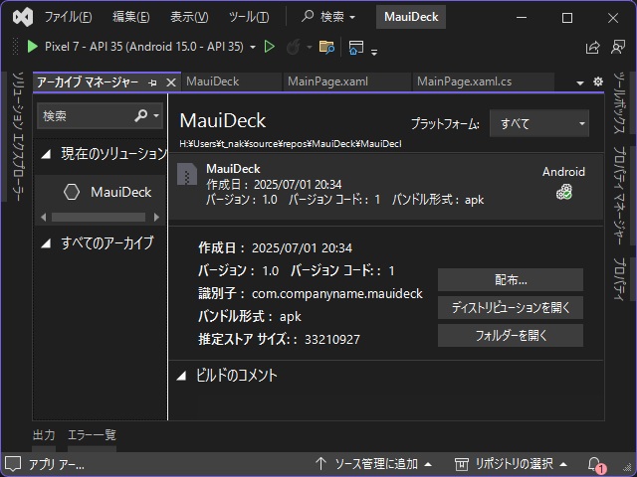637x477 pixels.
Task: Click the notification bell icon
Action: tap(595, 464)
